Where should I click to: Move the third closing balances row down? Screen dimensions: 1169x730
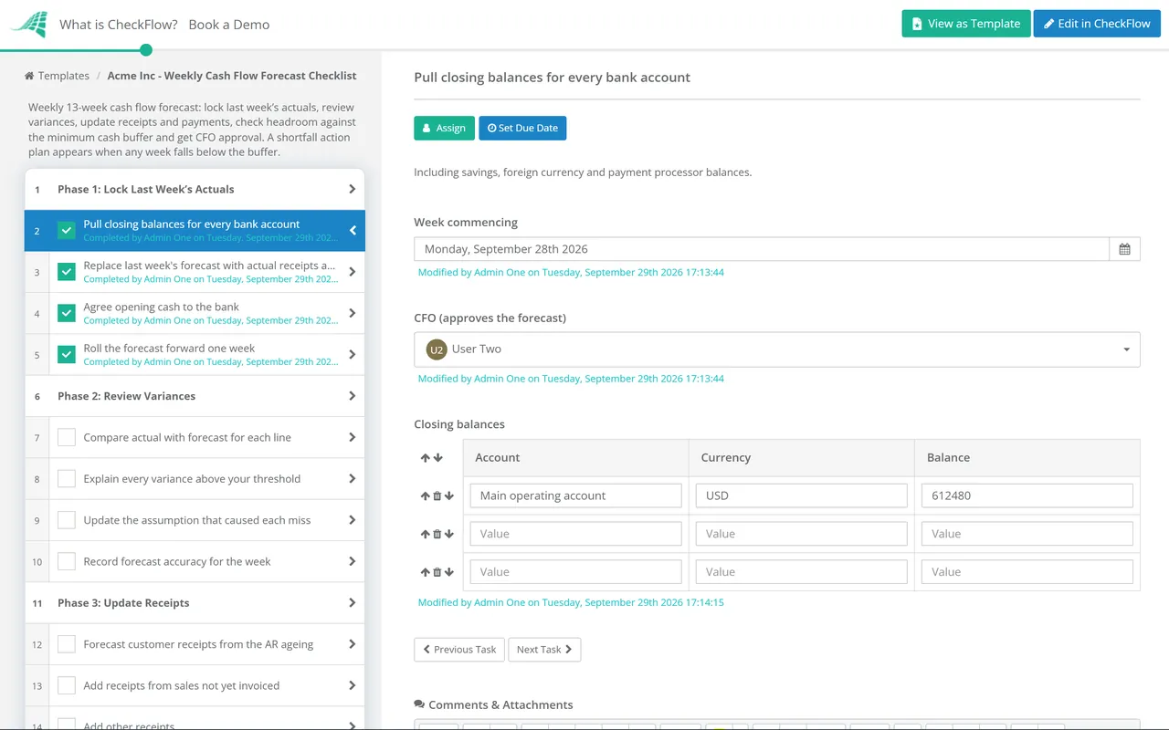click(448, 573)
